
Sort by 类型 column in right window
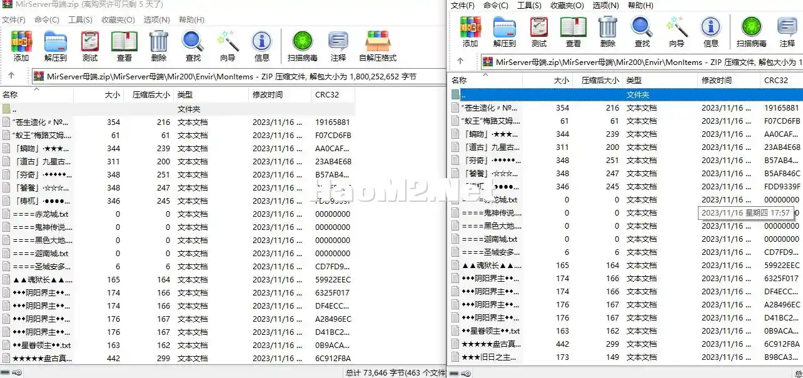pyautogui.click(x=660, y=81)
